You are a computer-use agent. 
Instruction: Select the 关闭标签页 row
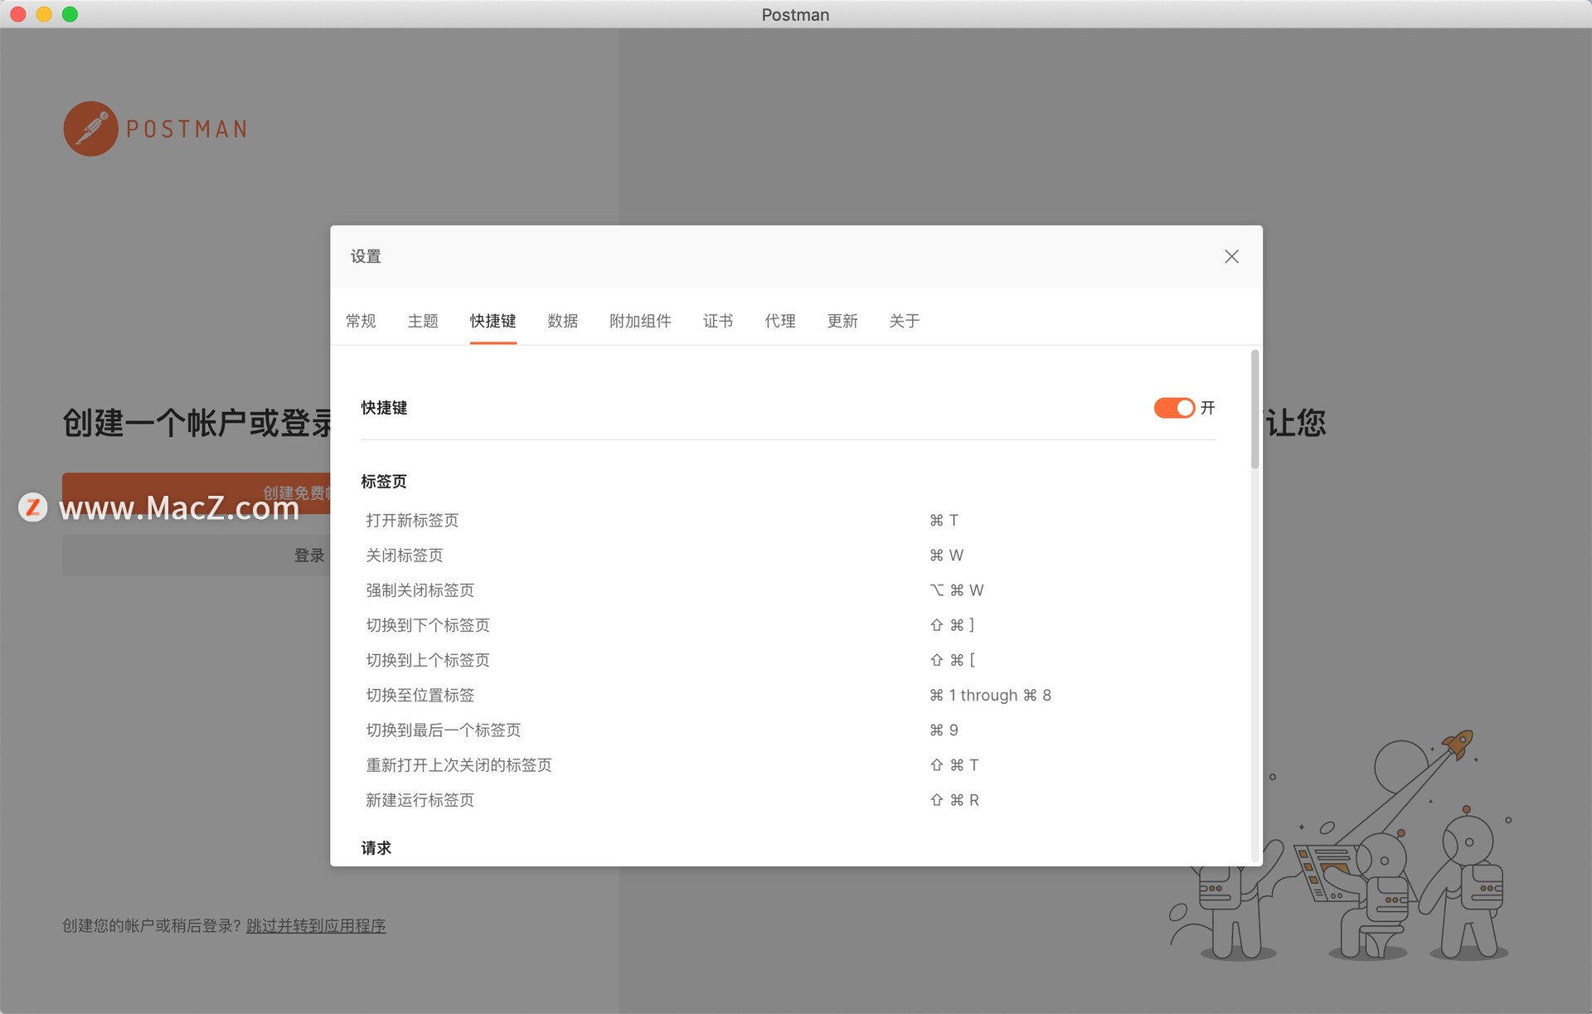(789, 556)
